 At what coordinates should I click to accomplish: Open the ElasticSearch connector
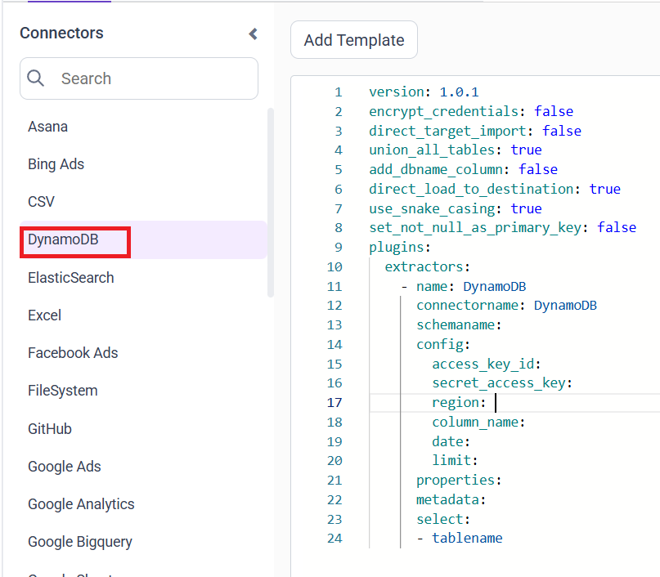pos(70,277)
